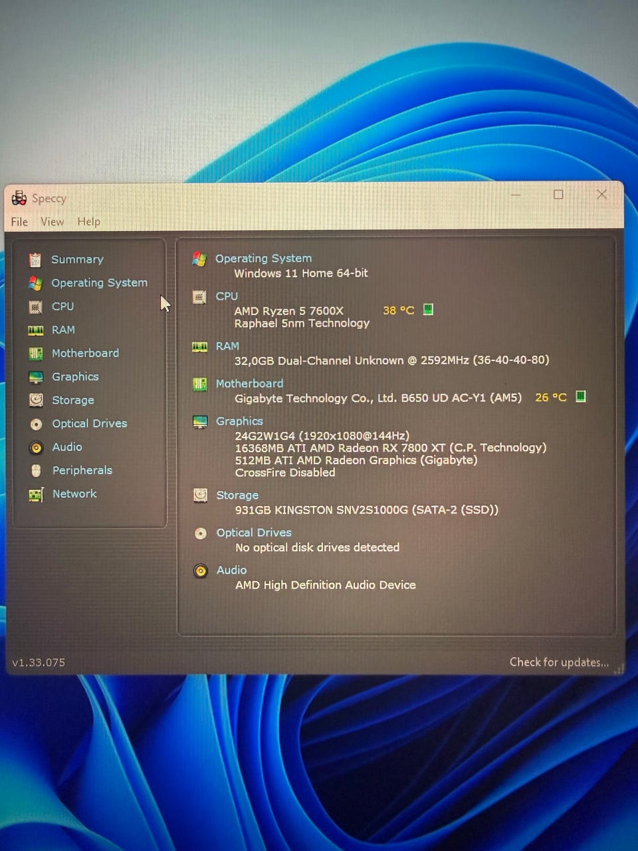Click the RAM stick icon in sidebar
The image size is (638, 851).
[x=36, y=330]
